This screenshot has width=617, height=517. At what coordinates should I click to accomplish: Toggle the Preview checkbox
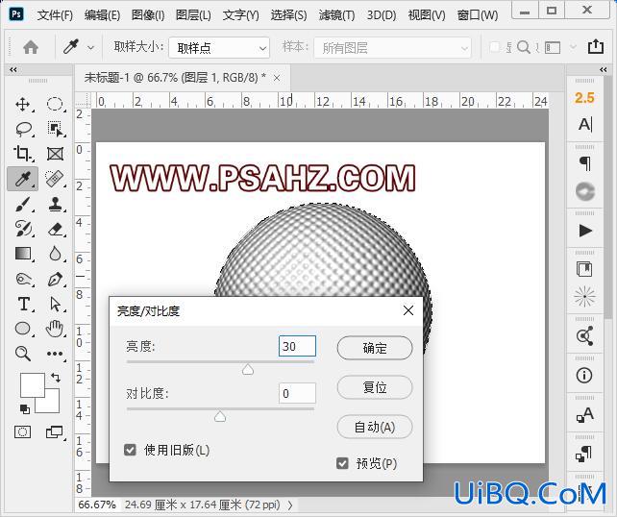coord(342,463)
